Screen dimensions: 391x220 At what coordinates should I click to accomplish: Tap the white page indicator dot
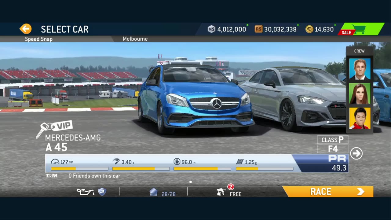coord(191,182)
